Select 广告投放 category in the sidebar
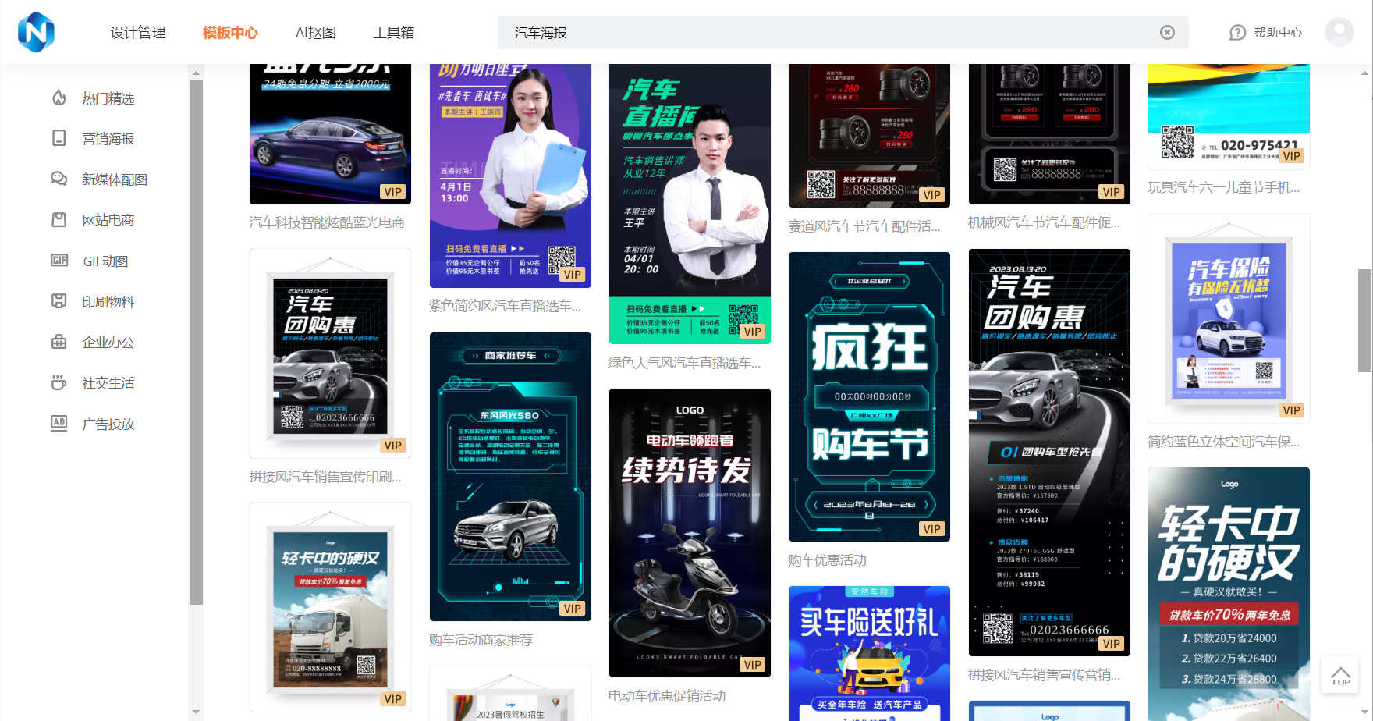 point(108,424)
